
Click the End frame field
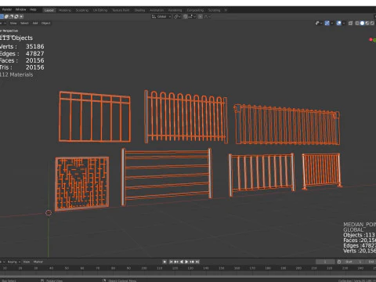[x=371, y=262]
